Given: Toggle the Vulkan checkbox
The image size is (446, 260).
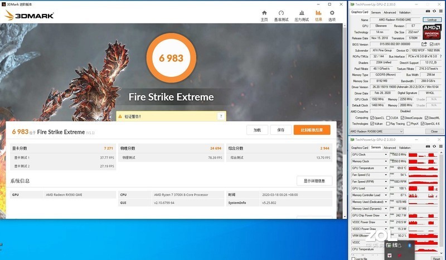Looking at the screenshot, I should pos(372,124).
